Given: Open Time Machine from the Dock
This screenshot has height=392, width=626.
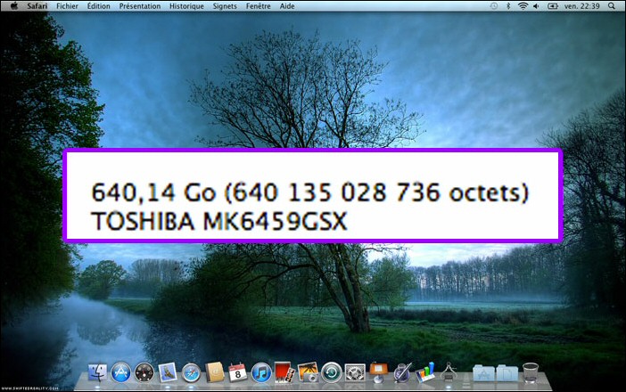Looking at the screenshot, I should tap(332, 373).
